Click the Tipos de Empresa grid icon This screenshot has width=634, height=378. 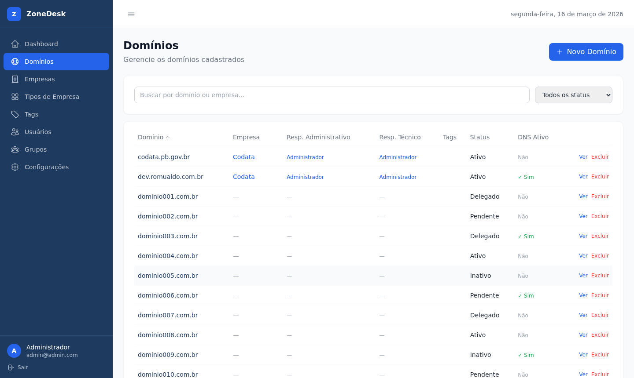(x=15, y=97)
